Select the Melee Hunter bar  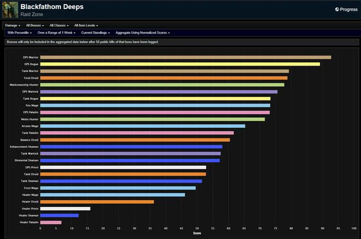tap(152, 119)
